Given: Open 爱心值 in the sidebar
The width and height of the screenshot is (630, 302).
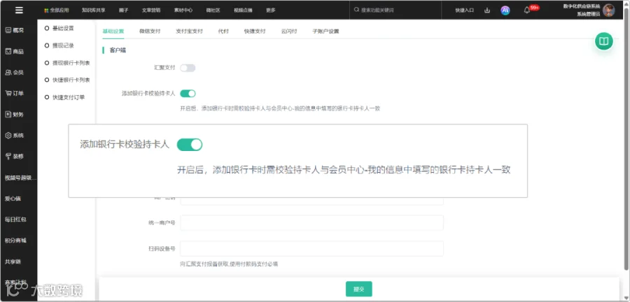Looking at the screenshot, I should (x=13, y=199).
